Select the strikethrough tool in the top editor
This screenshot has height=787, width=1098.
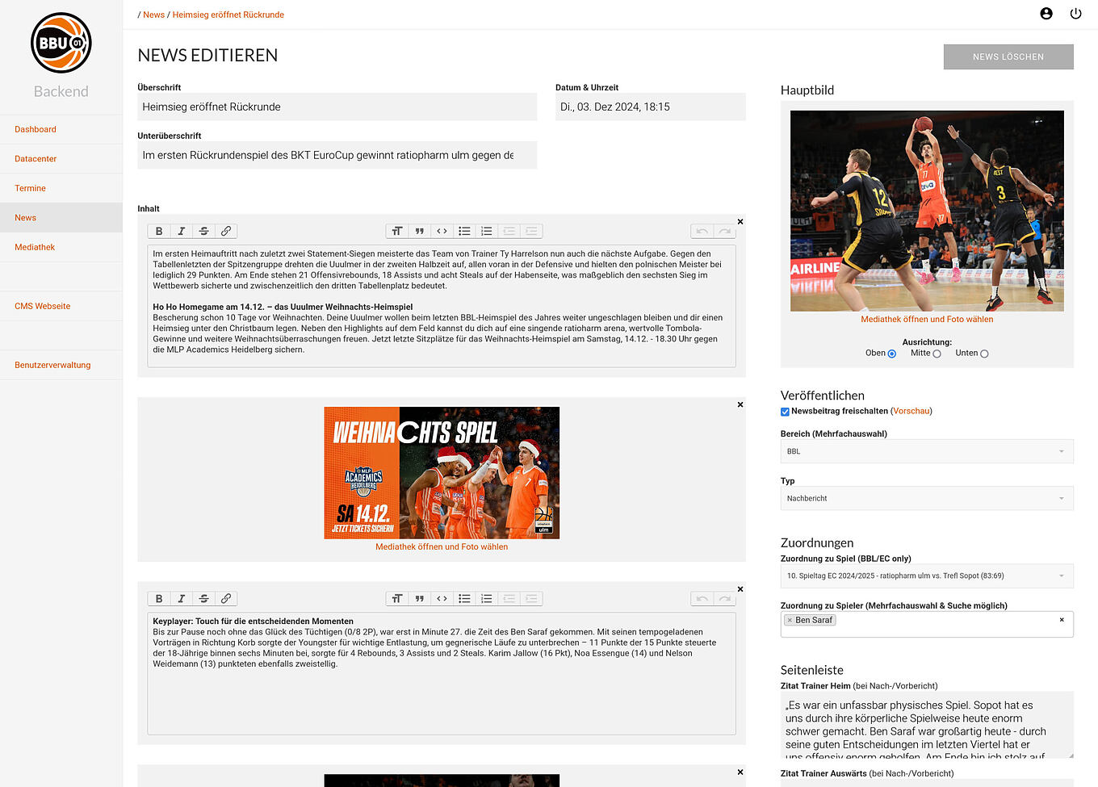(204, 231)
